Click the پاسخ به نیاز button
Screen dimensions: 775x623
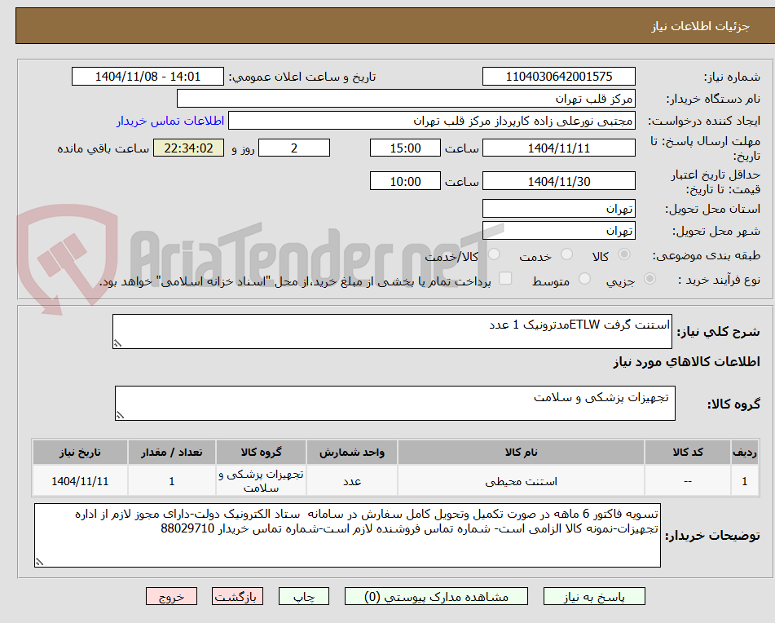[x=594, y=596]
